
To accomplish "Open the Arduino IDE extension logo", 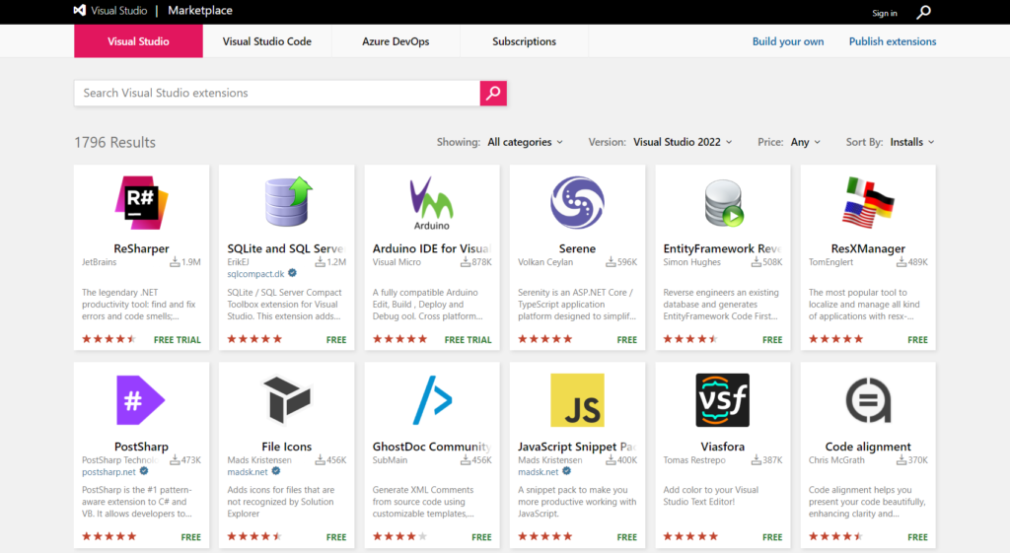I will [431, 202].
